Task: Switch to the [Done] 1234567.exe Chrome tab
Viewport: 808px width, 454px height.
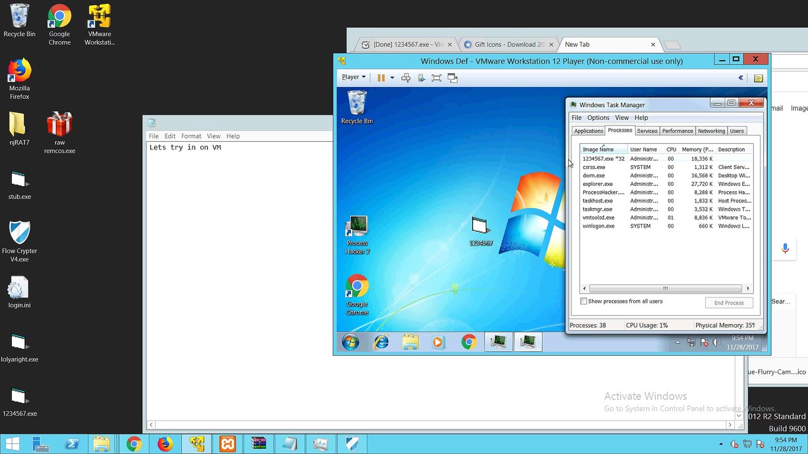Action: click(407, 45)
